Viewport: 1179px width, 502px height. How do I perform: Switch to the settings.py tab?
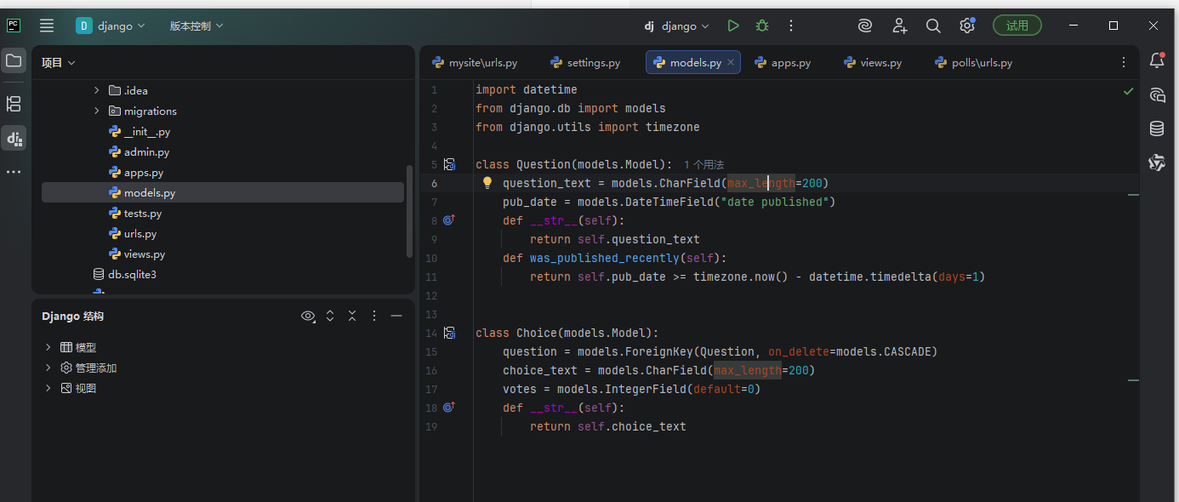pos(585,62)
